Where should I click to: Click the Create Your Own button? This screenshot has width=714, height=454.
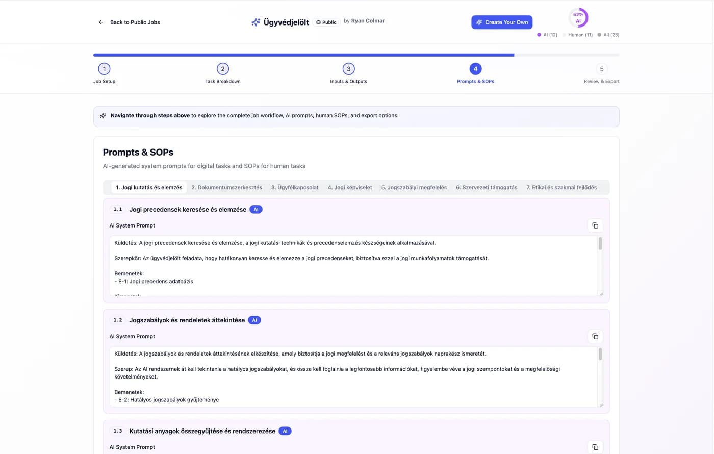click(502, 22)
